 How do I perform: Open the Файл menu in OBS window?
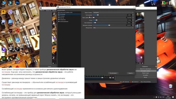point(42,10)
